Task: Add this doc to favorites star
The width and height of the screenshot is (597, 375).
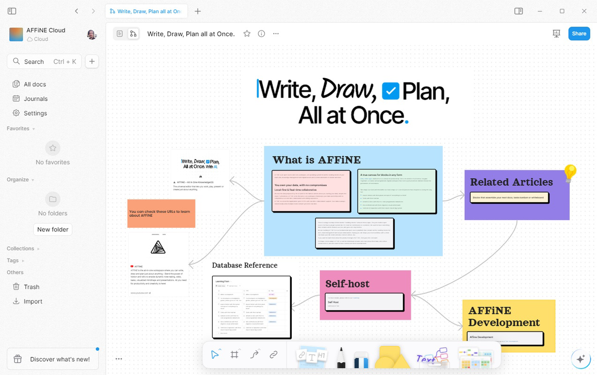Action: pos(247,34)
